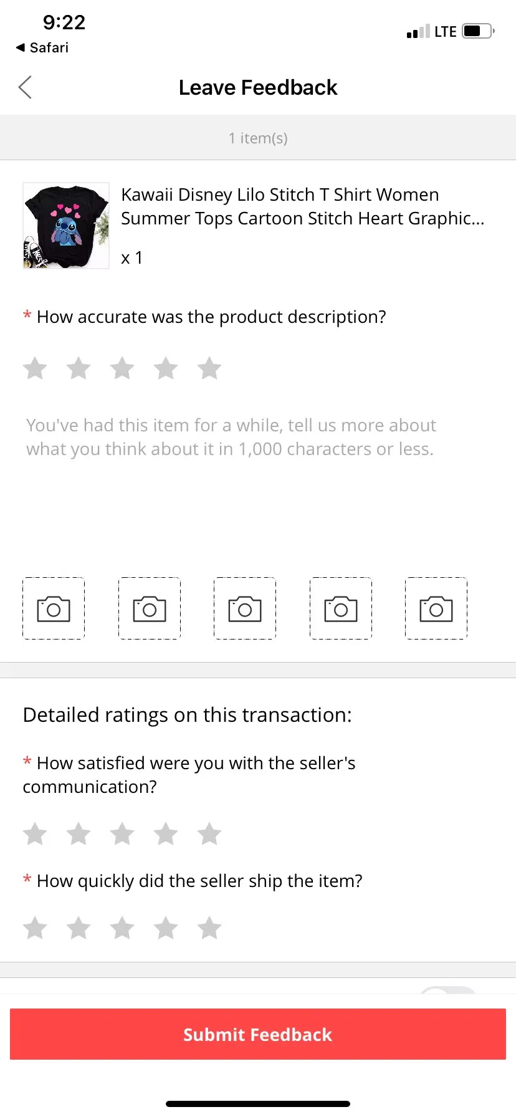Image resolution: width=516 pixels, height=1117 pixels.
Task: Select five stars for product description accuracy
Action: pos(209,368)
